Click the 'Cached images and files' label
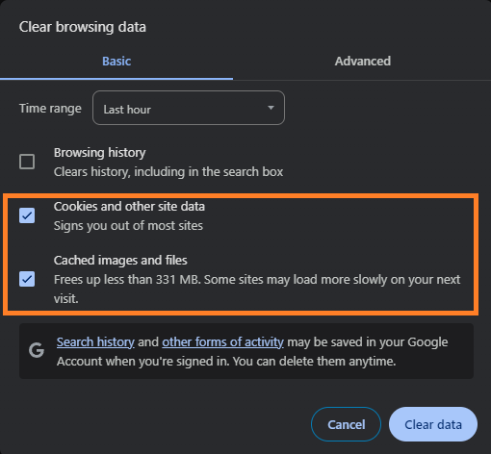Viewport: 491px width, 454px height. click(120, 261)
